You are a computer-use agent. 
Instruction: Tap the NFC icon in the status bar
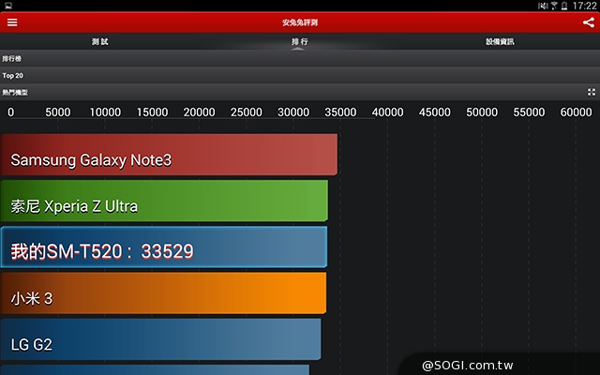542,6
